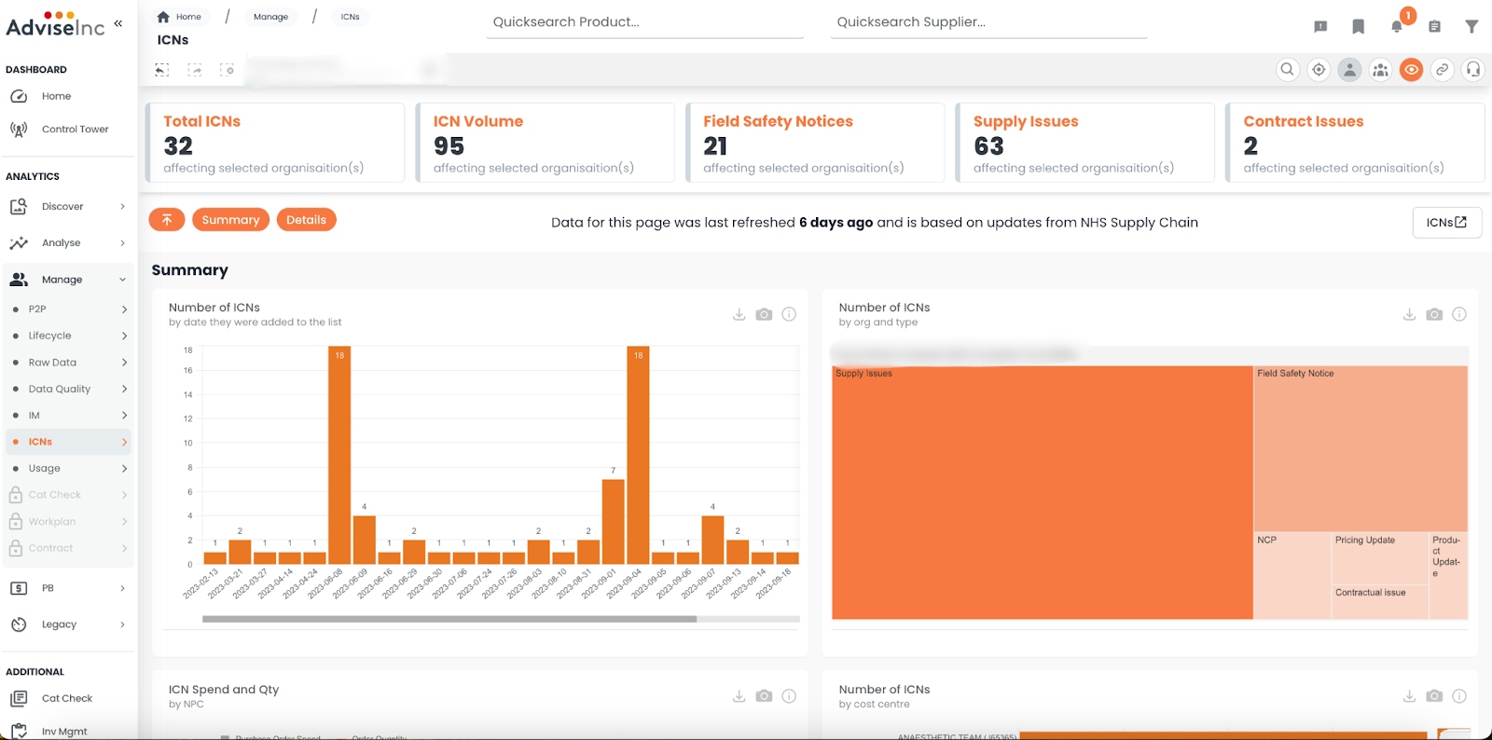
Task: Open the notifications bell icon
Action: [x=1396, y=26]
